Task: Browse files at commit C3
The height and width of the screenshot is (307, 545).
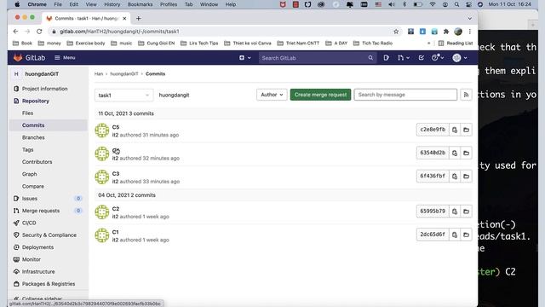Action: 466,177
